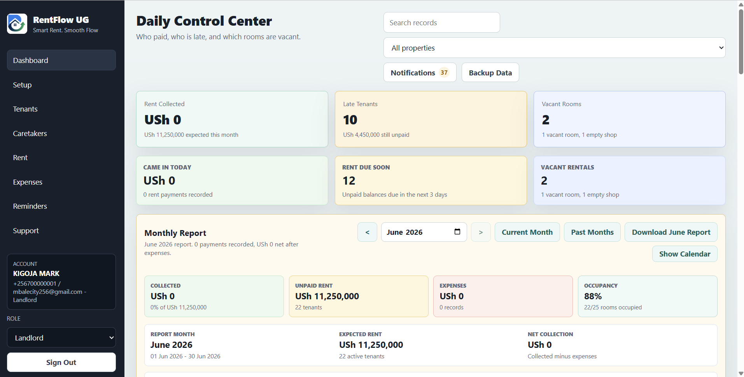Select the Past Months button
The height and width of the screenshot is (377, 744).
point(592,232)
